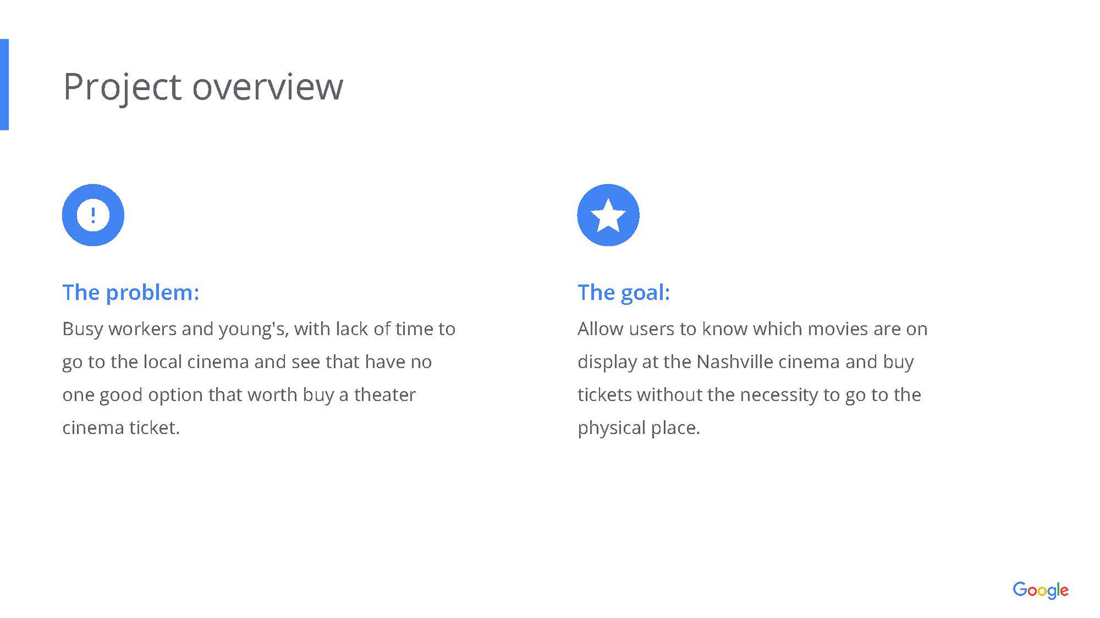
Task: Click the 'Busy workers' opening line
Action: (x=258, y=329)
